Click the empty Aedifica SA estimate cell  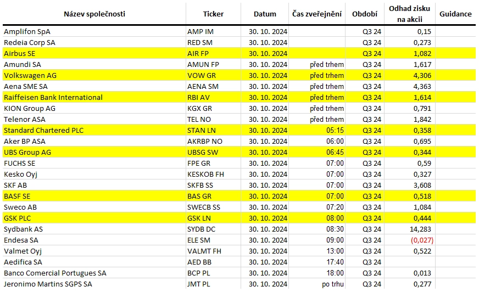pyautogui.click(x=410, y=262)
